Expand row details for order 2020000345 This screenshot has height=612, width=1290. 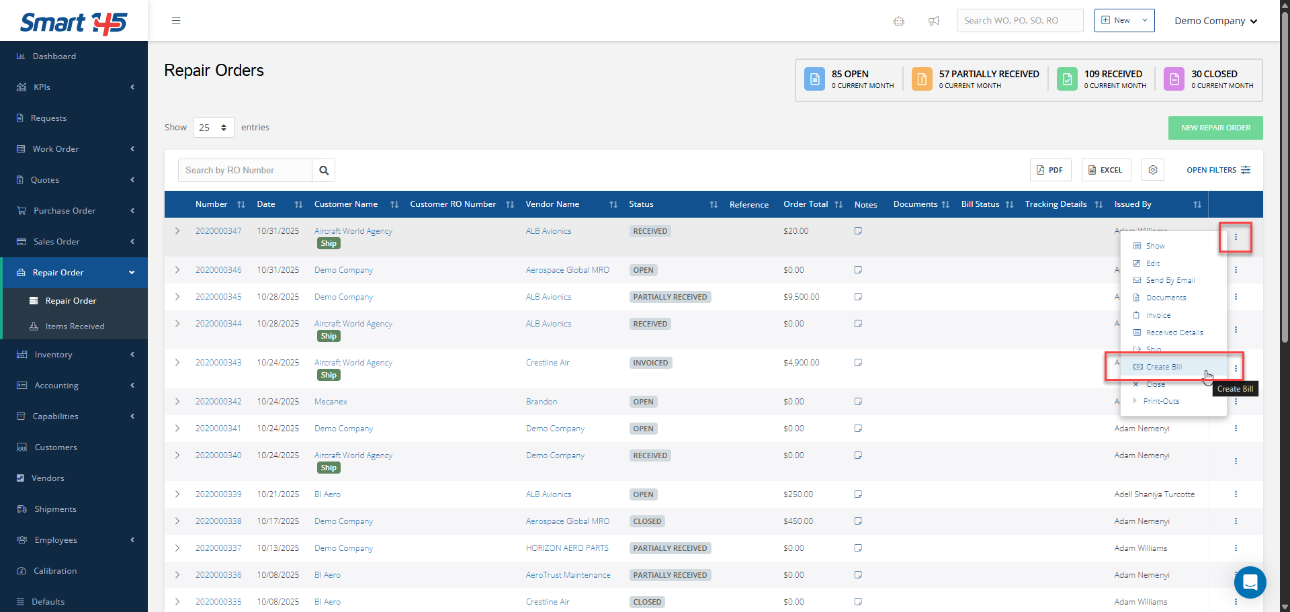(x=177, y=297)
